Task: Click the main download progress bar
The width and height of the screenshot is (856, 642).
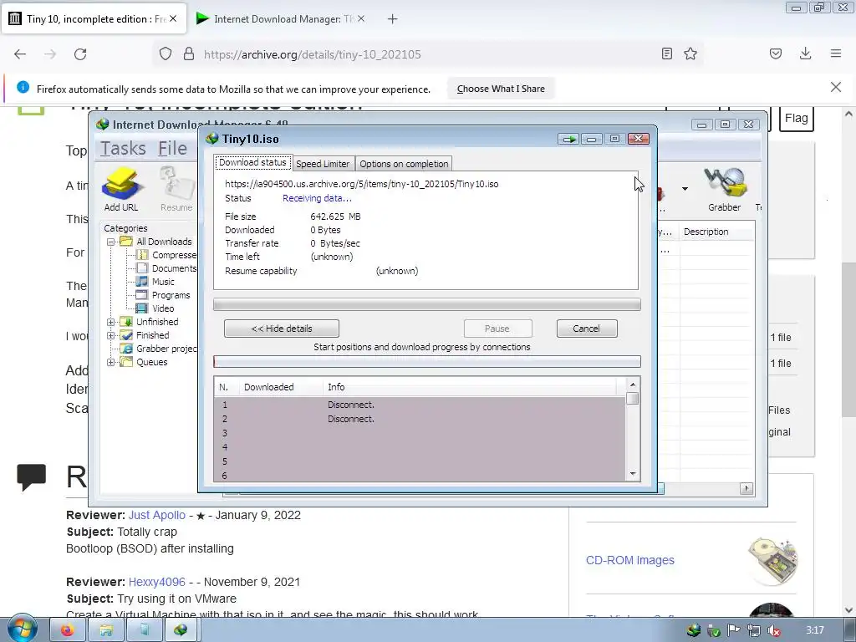Action: pos(427,304)
